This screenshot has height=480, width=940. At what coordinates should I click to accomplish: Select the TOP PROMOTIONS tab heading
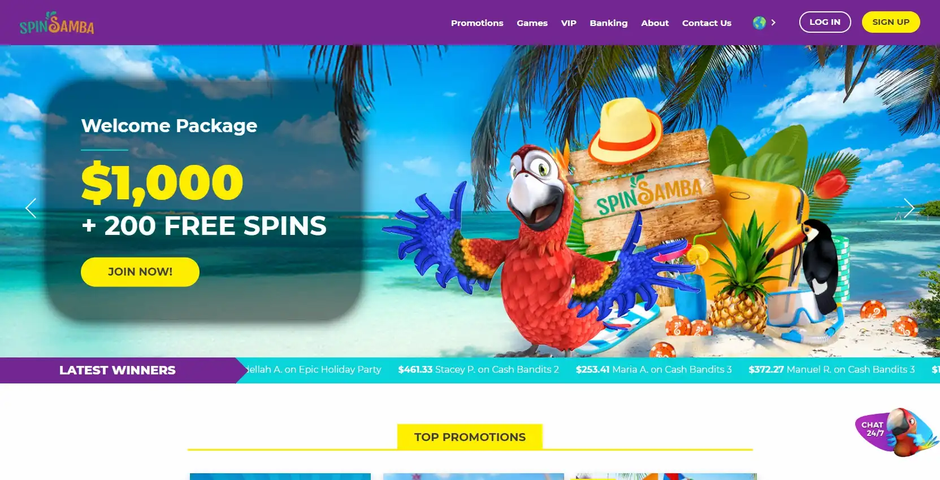click(470, 437)
